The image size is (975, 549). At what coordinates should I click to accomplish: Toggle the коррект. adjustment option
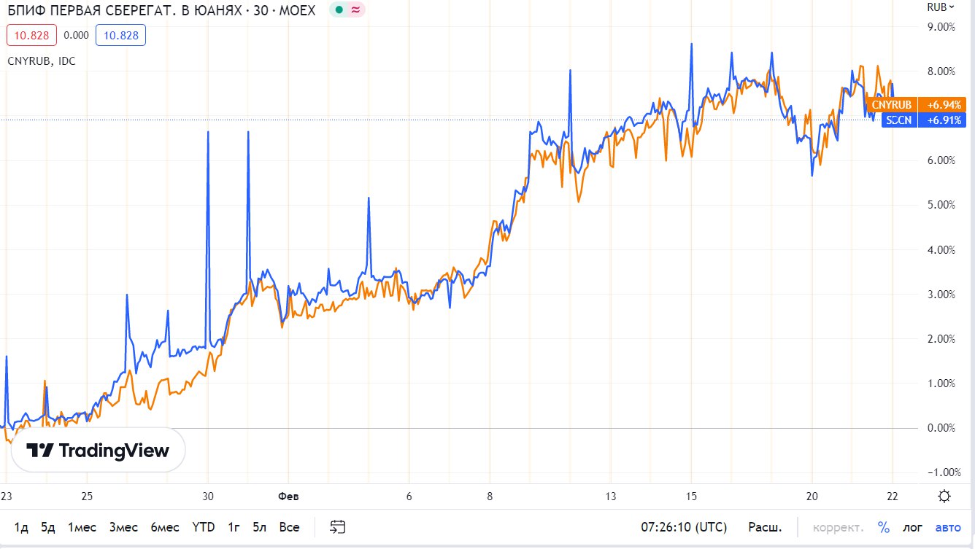pos(838,526)
